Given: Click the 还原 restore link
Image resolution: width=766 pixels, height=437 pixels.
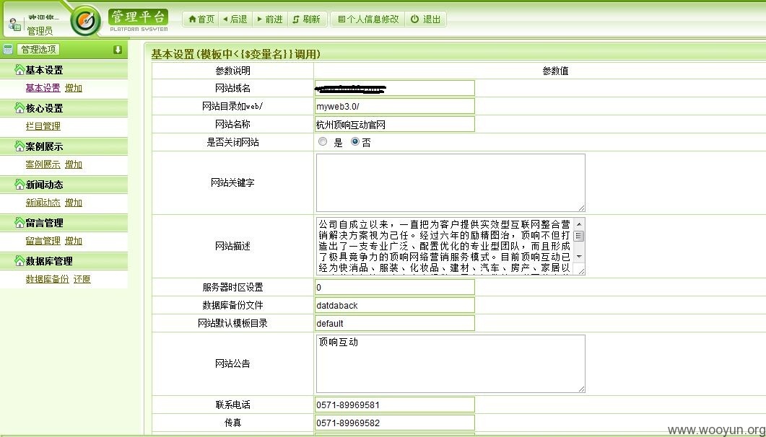Looking at the screenshot, I should click(x=82, y=279).
